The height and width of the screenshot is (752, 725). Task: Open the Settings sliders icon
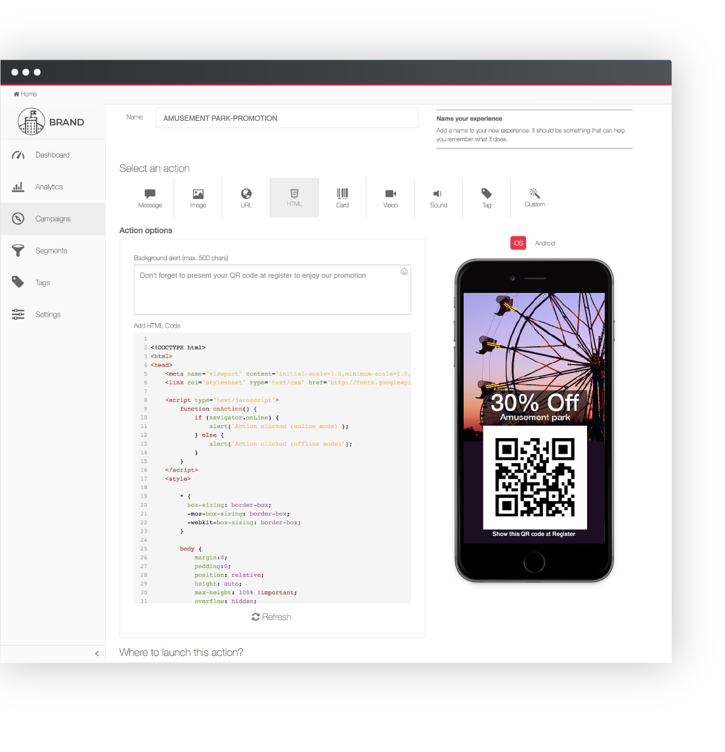click(x=18, y=314)
